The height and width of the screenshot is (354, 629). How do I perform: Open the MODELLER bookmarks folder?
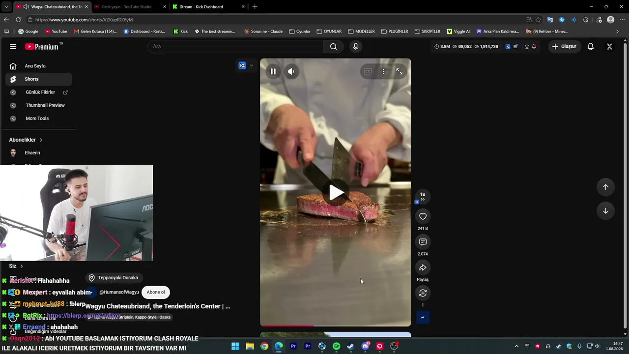(x=361, y=31)
